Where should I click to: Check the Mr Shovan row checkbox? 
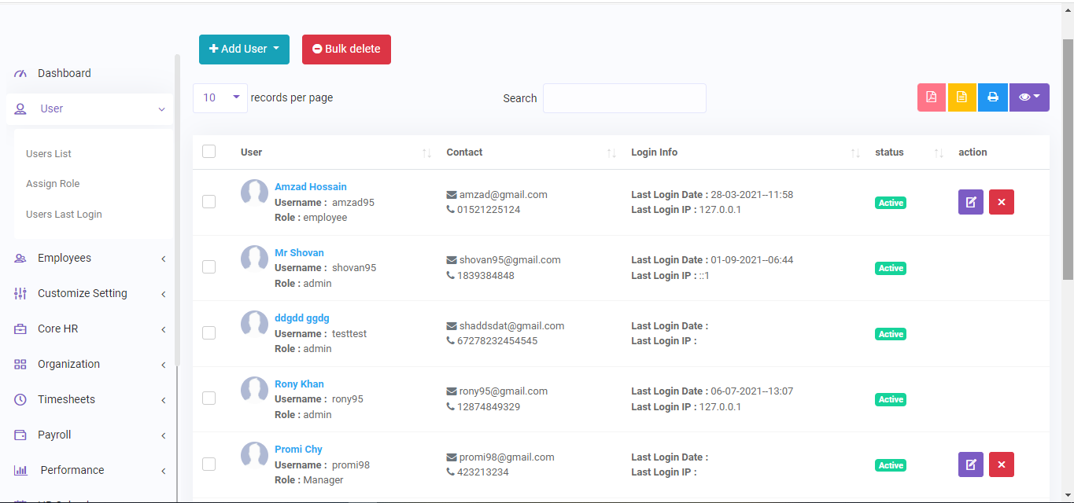pos(209,266)
